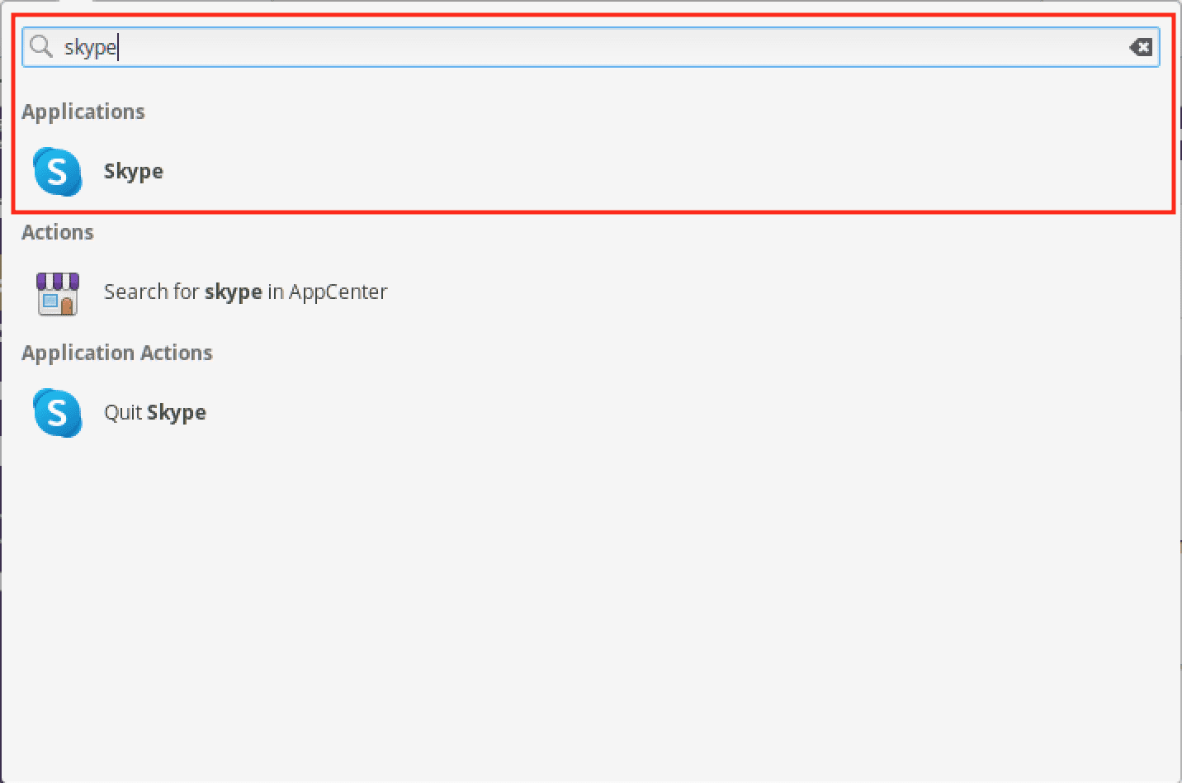Click the Actions section heading
The height and width of the screenshot is (783, 1182).
click(58, 232)
